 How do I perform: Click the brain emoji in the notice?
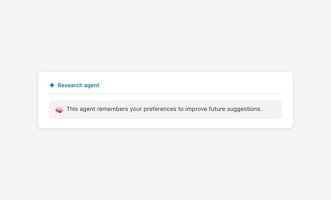(59, 110)
